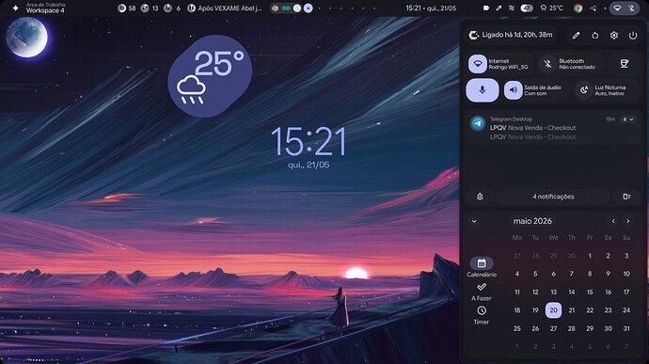The height and width of the screenshot is (364, 649).
Task: Select day 31 in the calendar
Action: click(626, 328)
